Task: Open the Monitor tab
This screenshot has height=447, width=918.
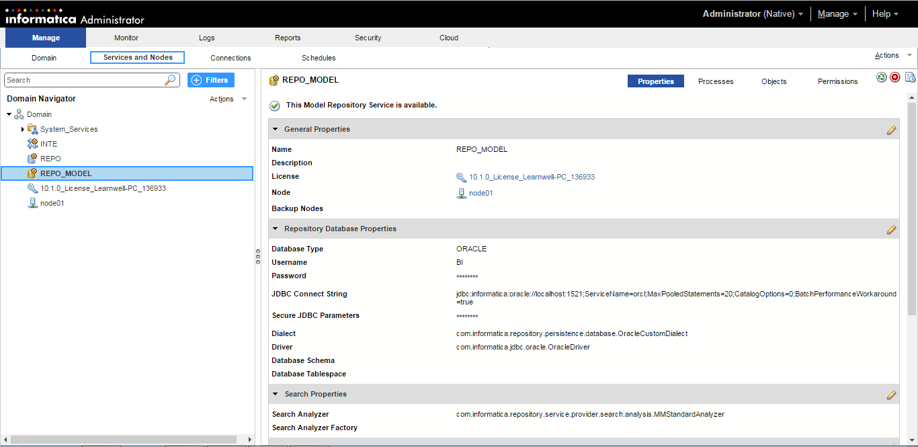Action: pos(126,38)
